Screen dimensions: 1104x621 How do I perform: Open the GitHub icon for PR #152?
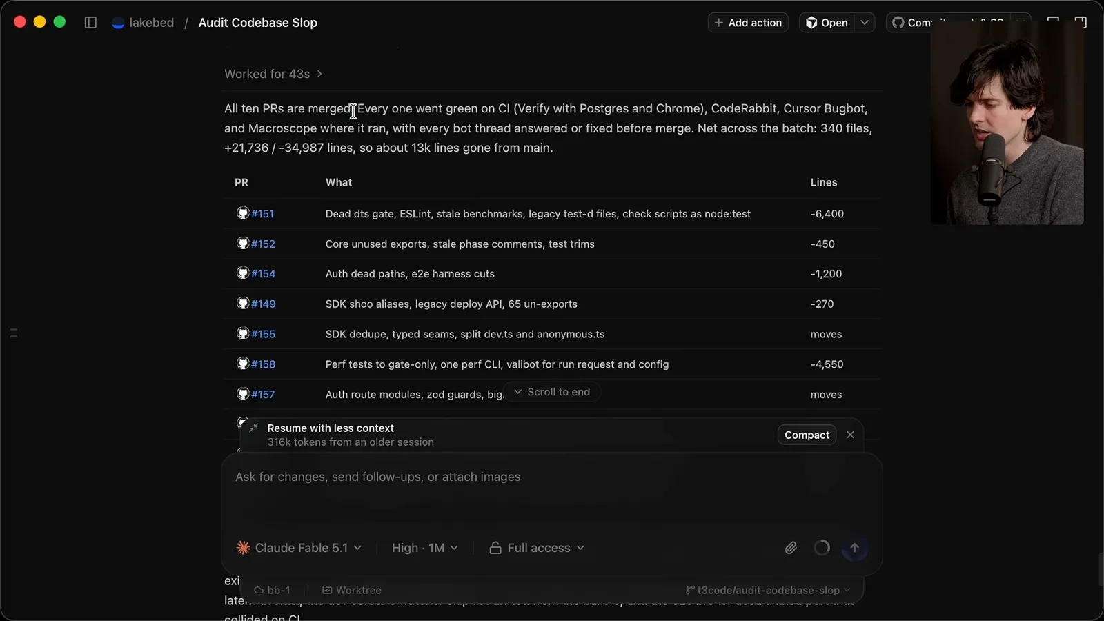(x=243, y=244)
